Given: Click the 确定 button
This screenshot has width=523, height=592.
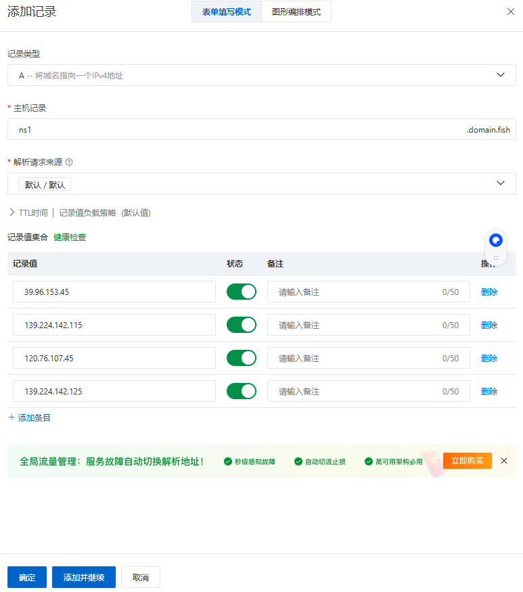Looking at the screenshot, I should [x=27, y=577].
